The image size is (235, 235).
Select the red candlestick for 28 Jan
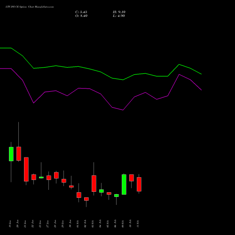point(56,175)
